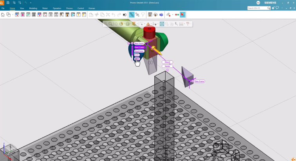Select TCP1 from the frame list
Viewport: 296px width, 161px height.
point(137,55)
